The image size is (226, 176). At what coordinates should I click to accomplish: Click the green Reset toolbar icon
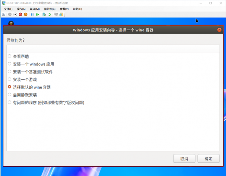pyautogui.click(x=38, y=14)
